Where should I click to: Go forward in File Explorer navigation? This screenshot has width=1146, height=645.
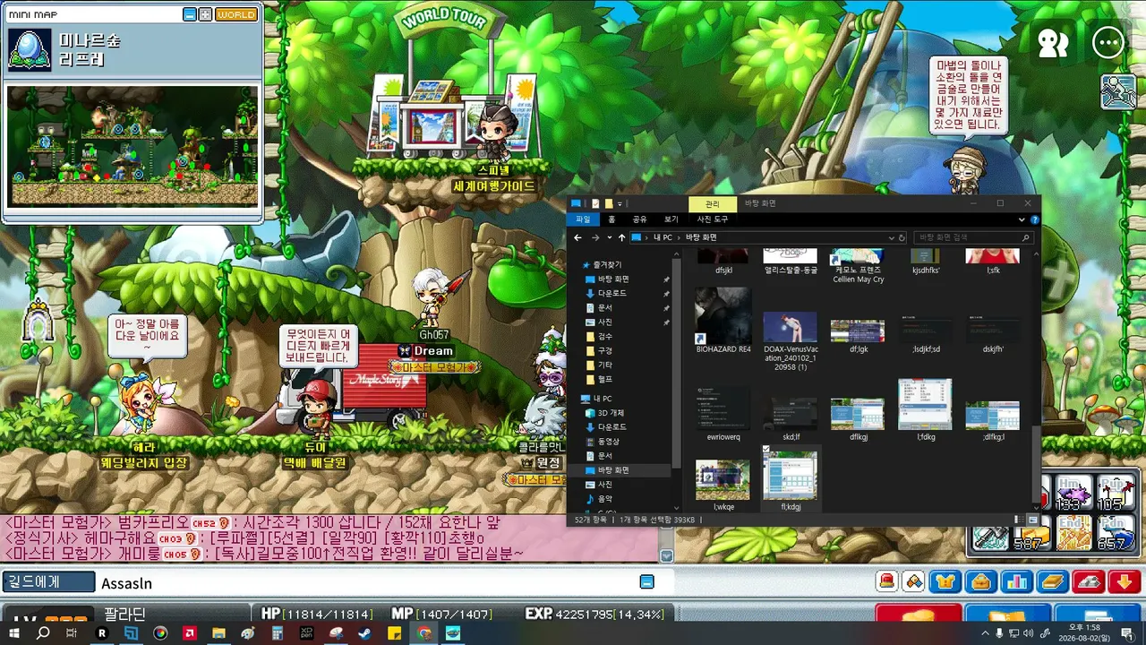coord(595,237)
